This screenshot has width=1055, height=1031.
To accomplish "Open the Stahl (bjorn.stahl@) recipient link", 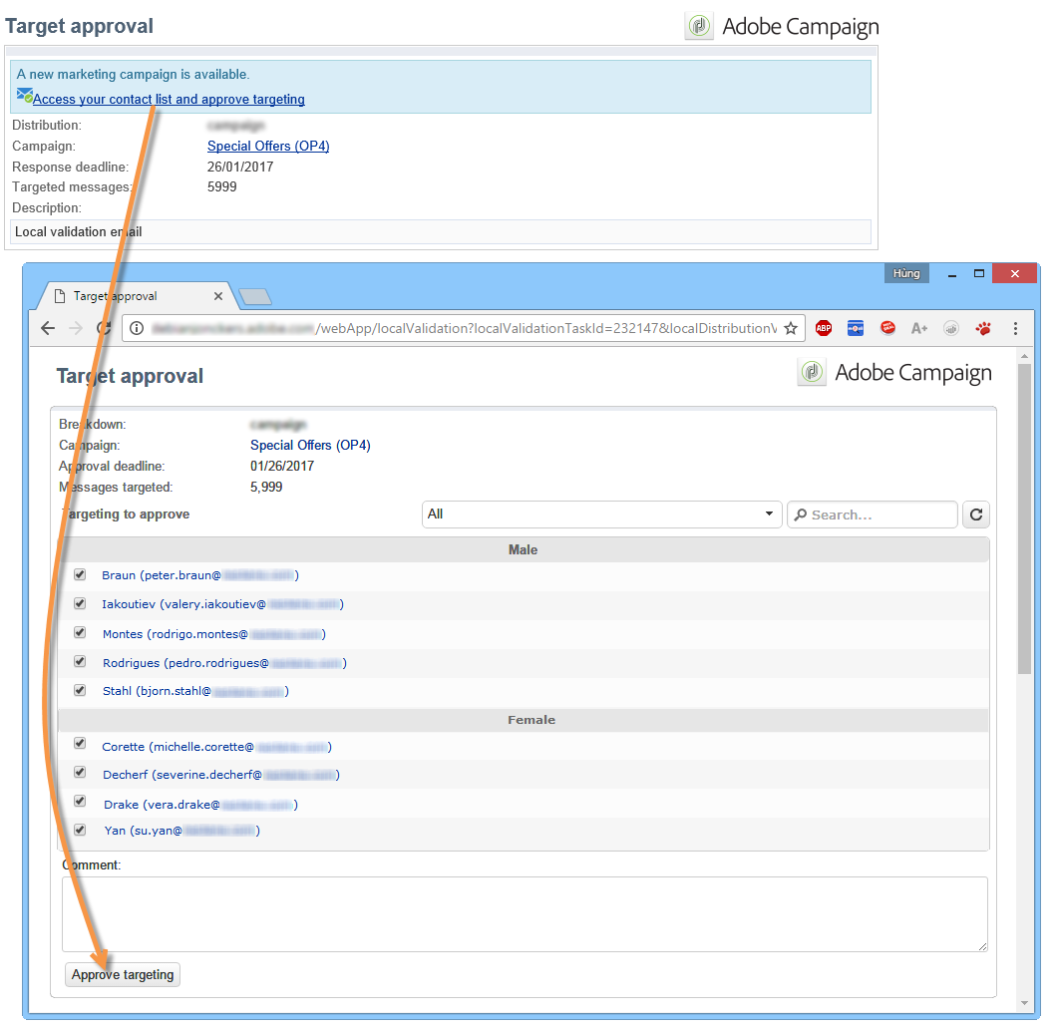I will pos(195,691).
